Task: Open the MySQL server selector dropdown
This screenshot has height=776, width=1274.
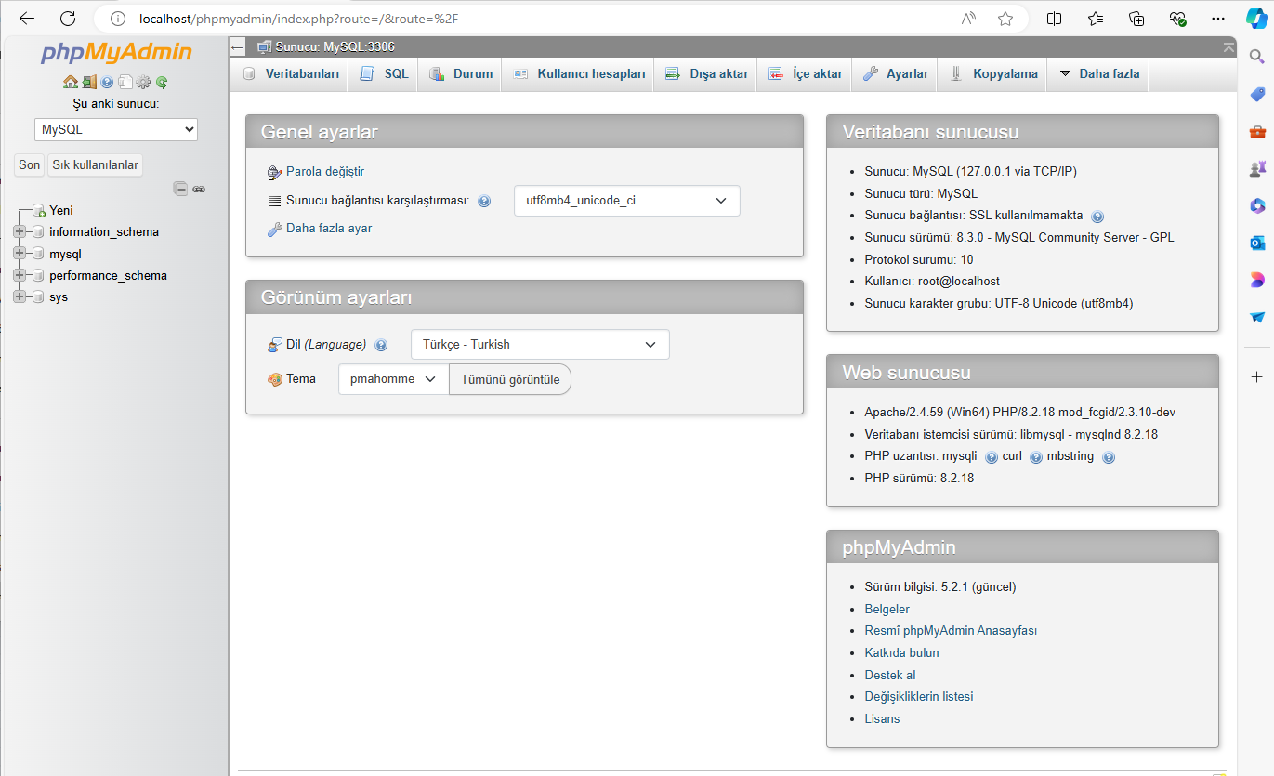Action: tap(116, 130)
